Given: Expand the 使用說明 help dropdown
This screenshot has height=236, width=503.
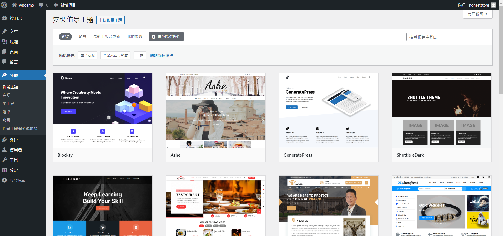Looking at the screenshot, I should (x=477, y=14).
